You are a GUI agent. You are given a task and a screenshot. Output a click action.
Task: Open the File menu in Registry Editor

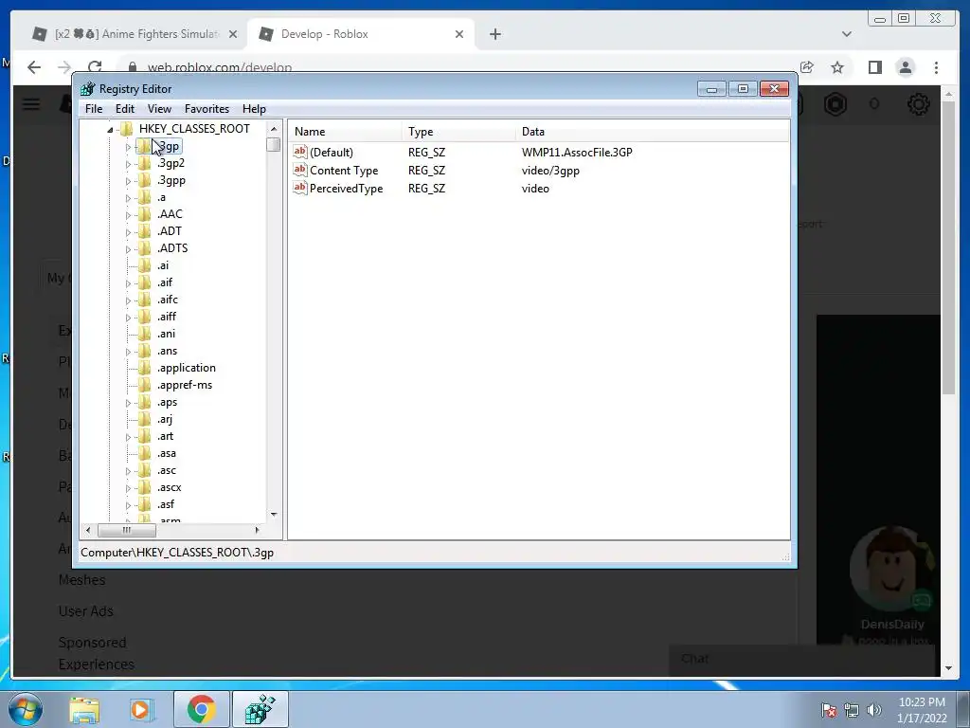tap(94, 109)
